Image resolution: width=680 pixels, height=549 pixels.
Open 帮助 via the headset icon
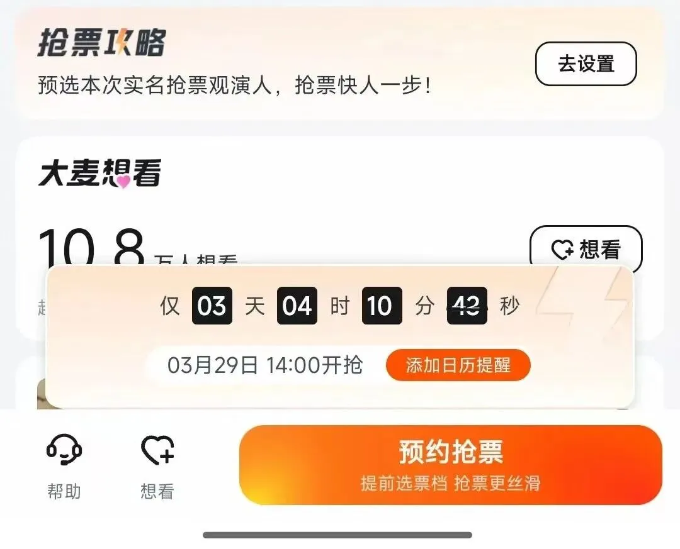pyautogui.click(x=64, y=450)
